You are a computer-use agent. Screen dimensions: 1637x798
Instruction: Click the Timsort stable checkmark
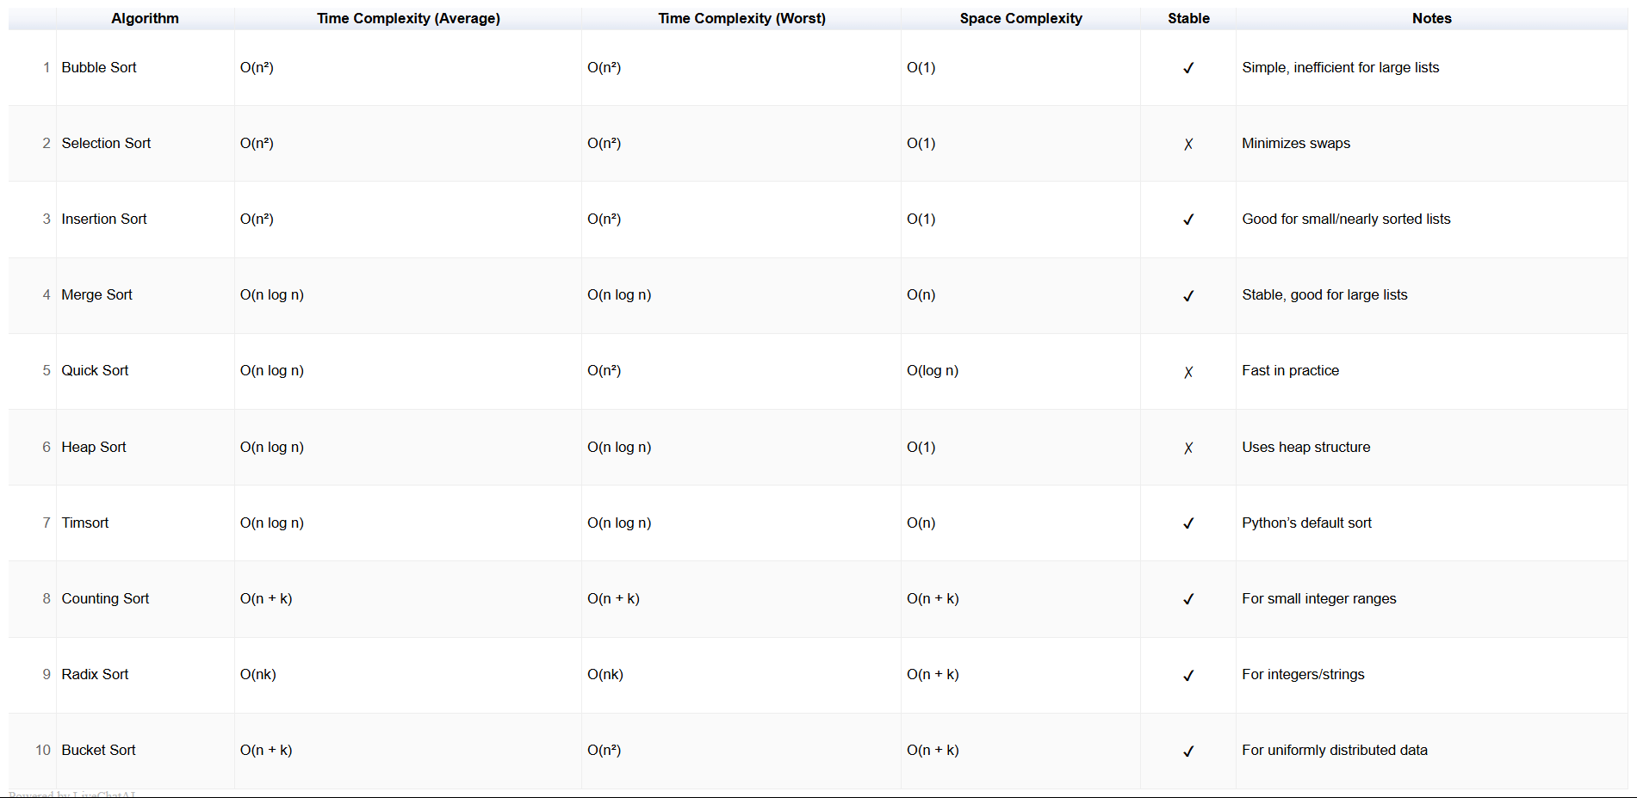[x=1188, y=523]
